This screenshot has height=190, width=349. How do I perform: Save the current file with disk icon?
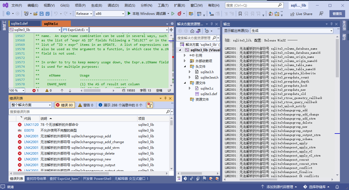click(x=42, y=13)
